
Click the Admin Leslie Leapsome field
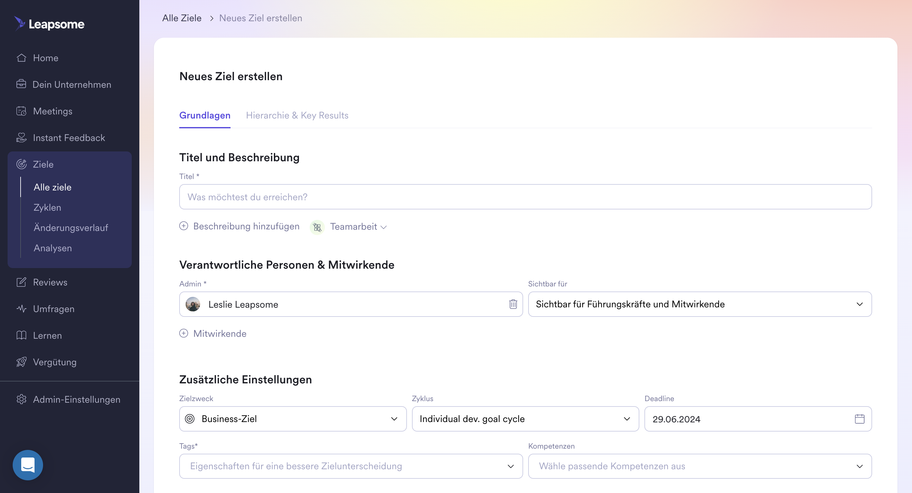351,304
